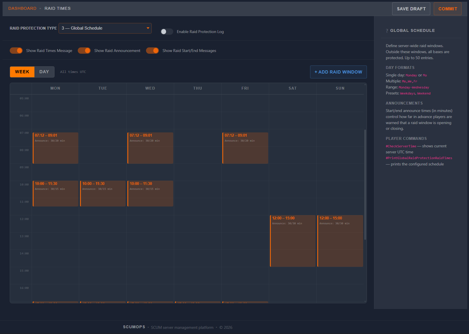Toggle Show Raid Start/End Messages switch
Screen dimensions: 469x334
pos(152,51)
